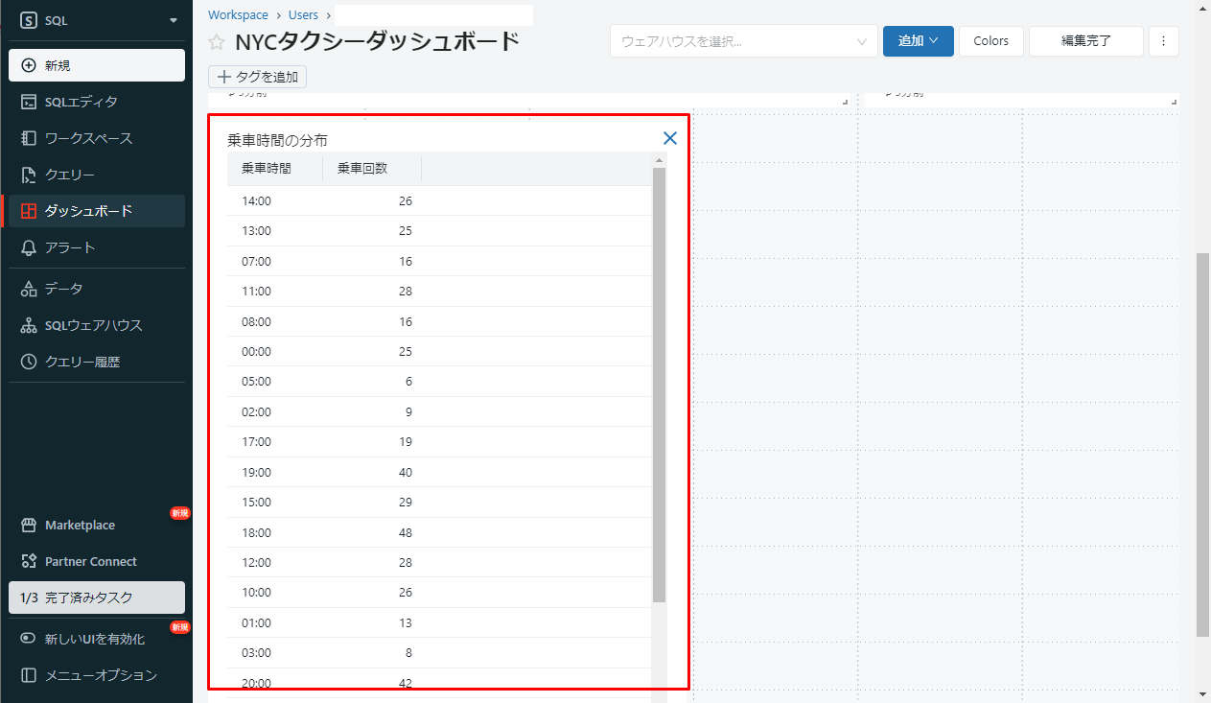Open the Data browser in sidebar
Viewport: 1211px width, 703px height.
[63, 289]
